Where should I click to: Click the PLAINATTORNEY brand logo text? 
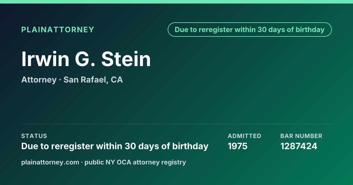(58, 30)
